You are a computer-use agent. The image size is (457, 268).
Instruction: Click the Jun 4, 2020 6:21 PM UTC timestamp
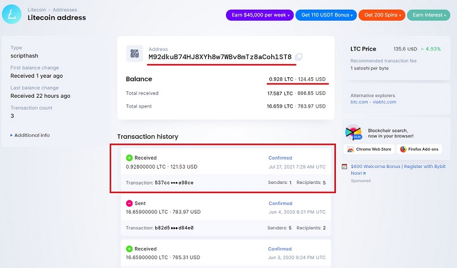[297, 212]
